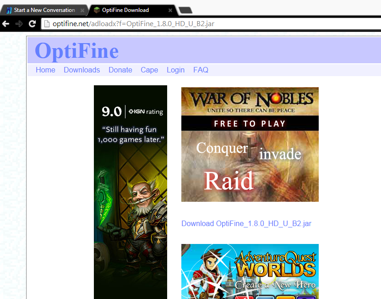
Task: Click the OptiFine site title
Action: pyautogui.click(x=76, y=51)
